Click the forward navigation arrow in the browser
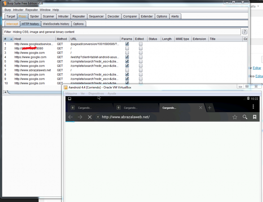 pyautogui.click(x=80, y=117)
